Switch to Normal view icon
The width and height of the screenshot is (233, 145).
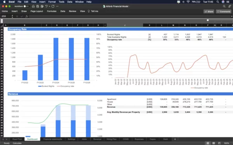(208, 143)
